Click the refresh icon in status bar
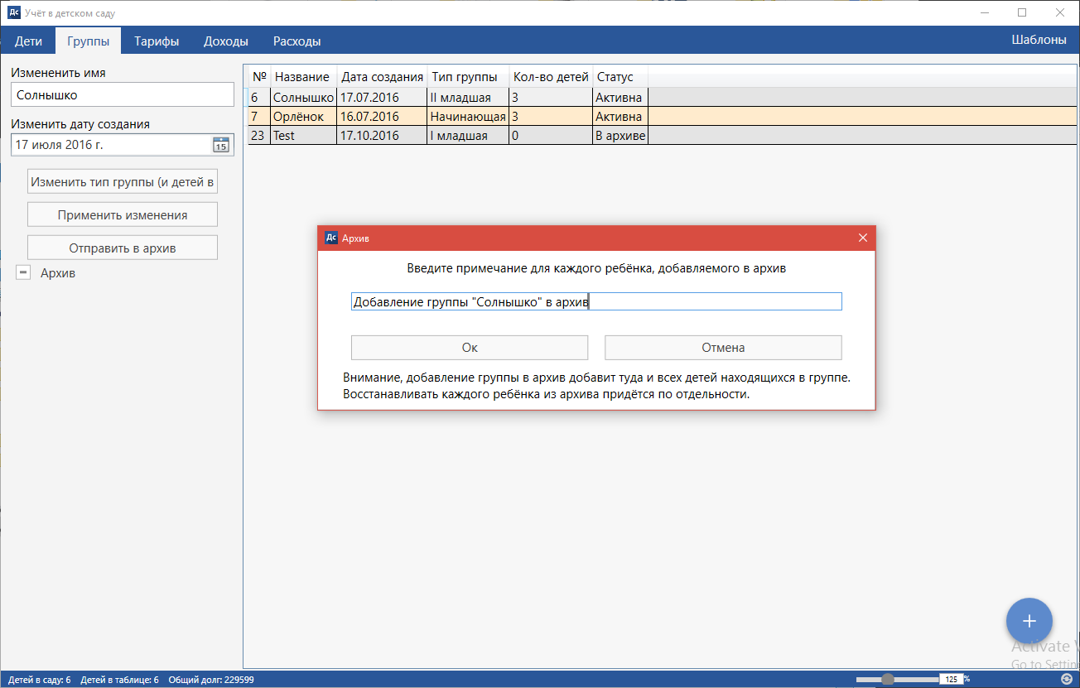 click(x=1067, y=679)
